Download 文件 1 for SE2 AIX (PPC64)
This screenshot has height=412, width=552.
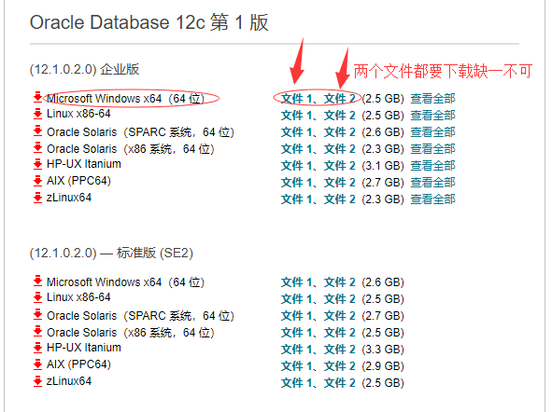point(296,366)
